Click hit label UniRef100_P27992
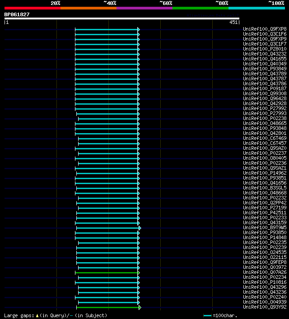Image resolution: width=289 pixels, height=319 pixels. click(265, 108)
